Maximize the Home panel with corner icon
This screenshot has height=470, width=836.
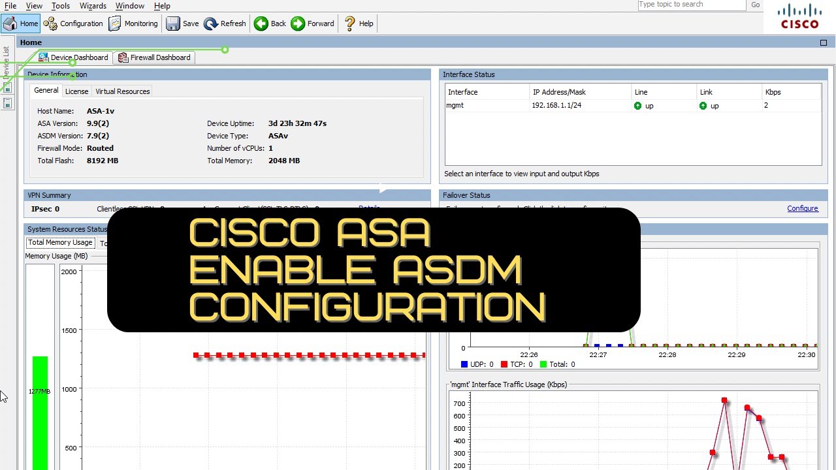coord(824,42)
